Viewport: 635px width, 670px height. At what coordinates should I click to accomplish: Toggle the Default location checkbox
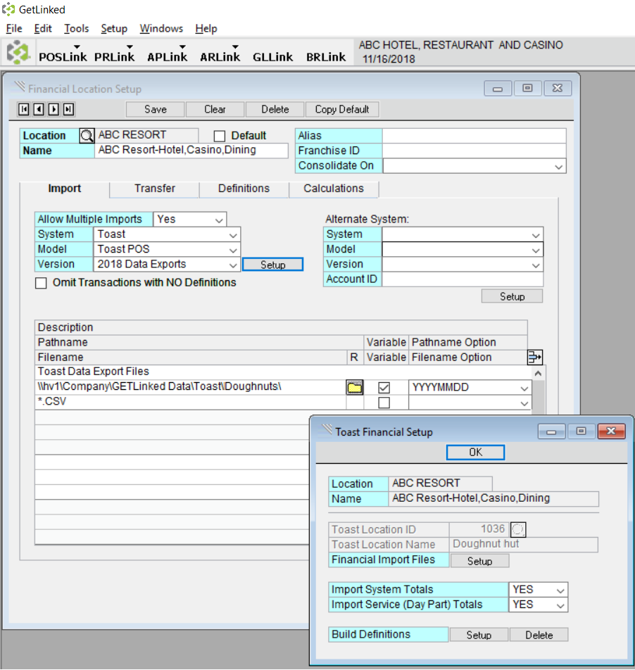(x=220, y=136)
